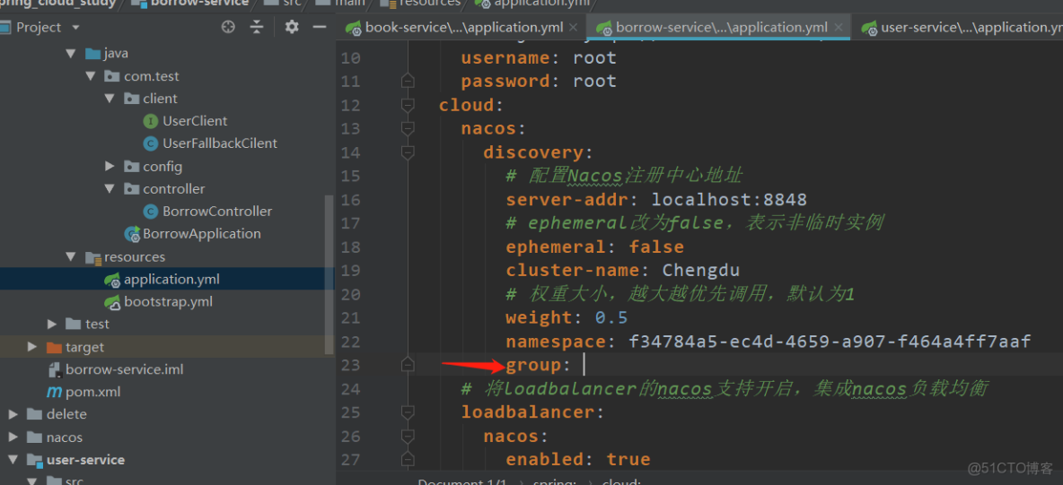Expand the config package arrow

coord(110,167)
